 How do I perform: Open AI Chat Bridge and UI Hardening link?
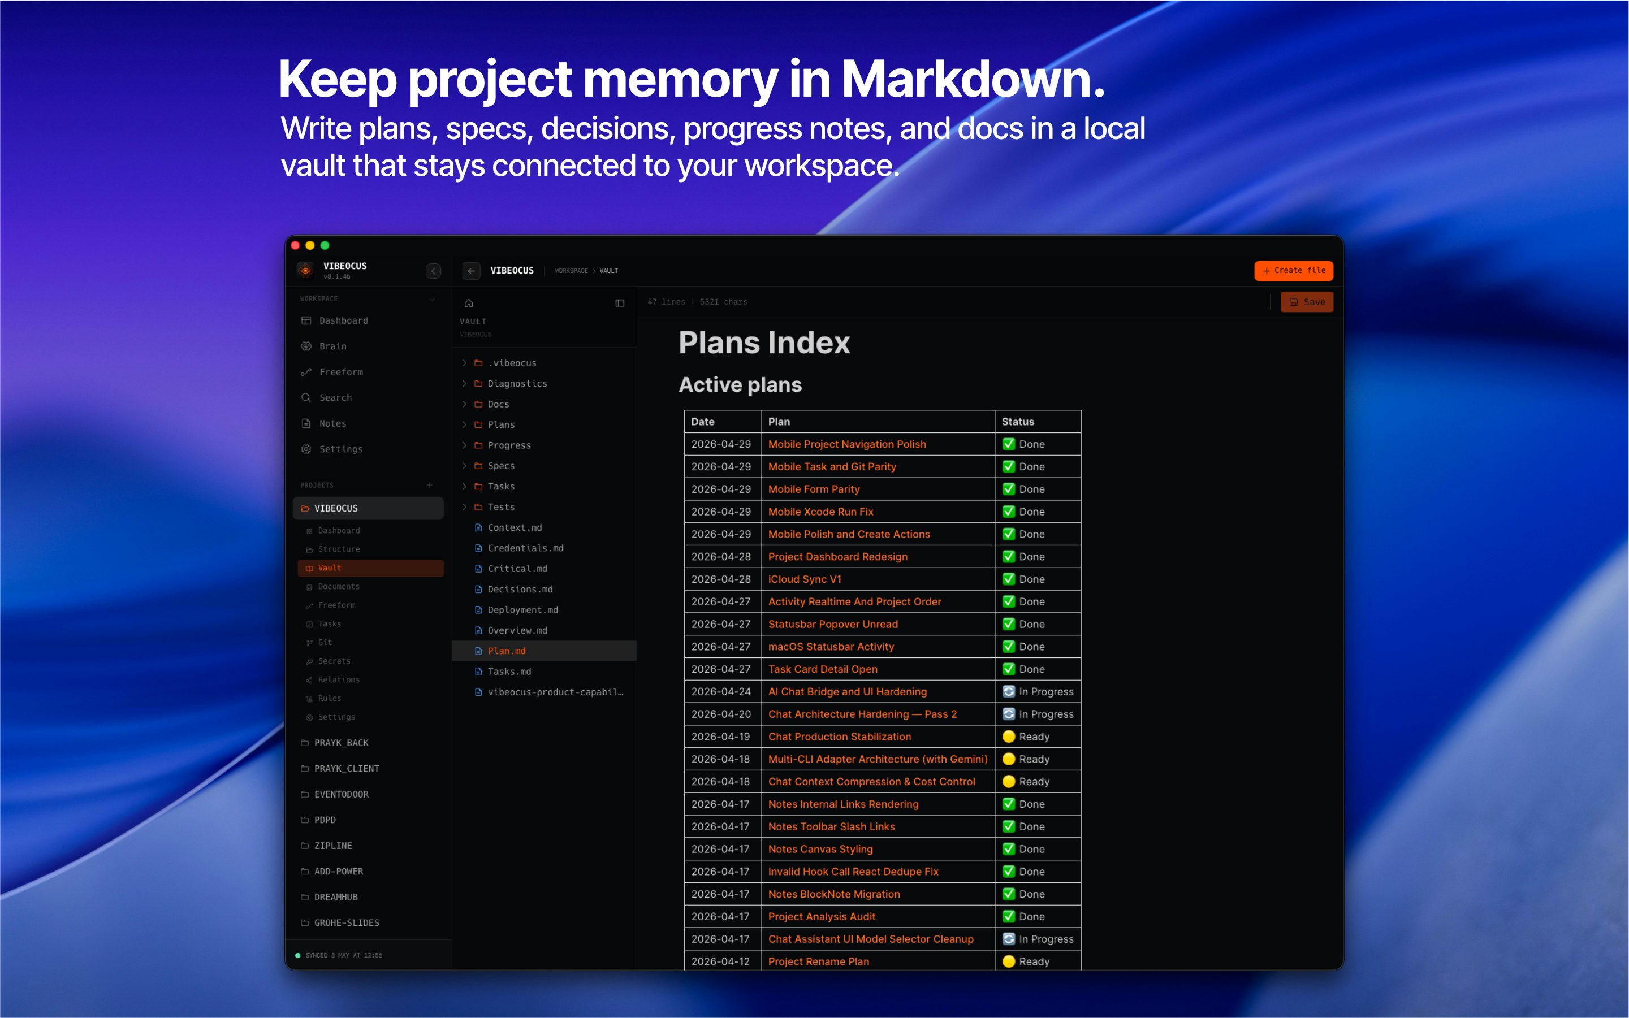click(847, 691)
